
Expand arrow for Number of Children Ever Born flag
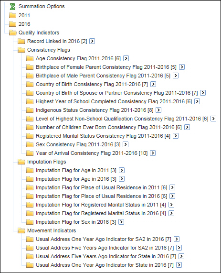[x=187, y=127]
